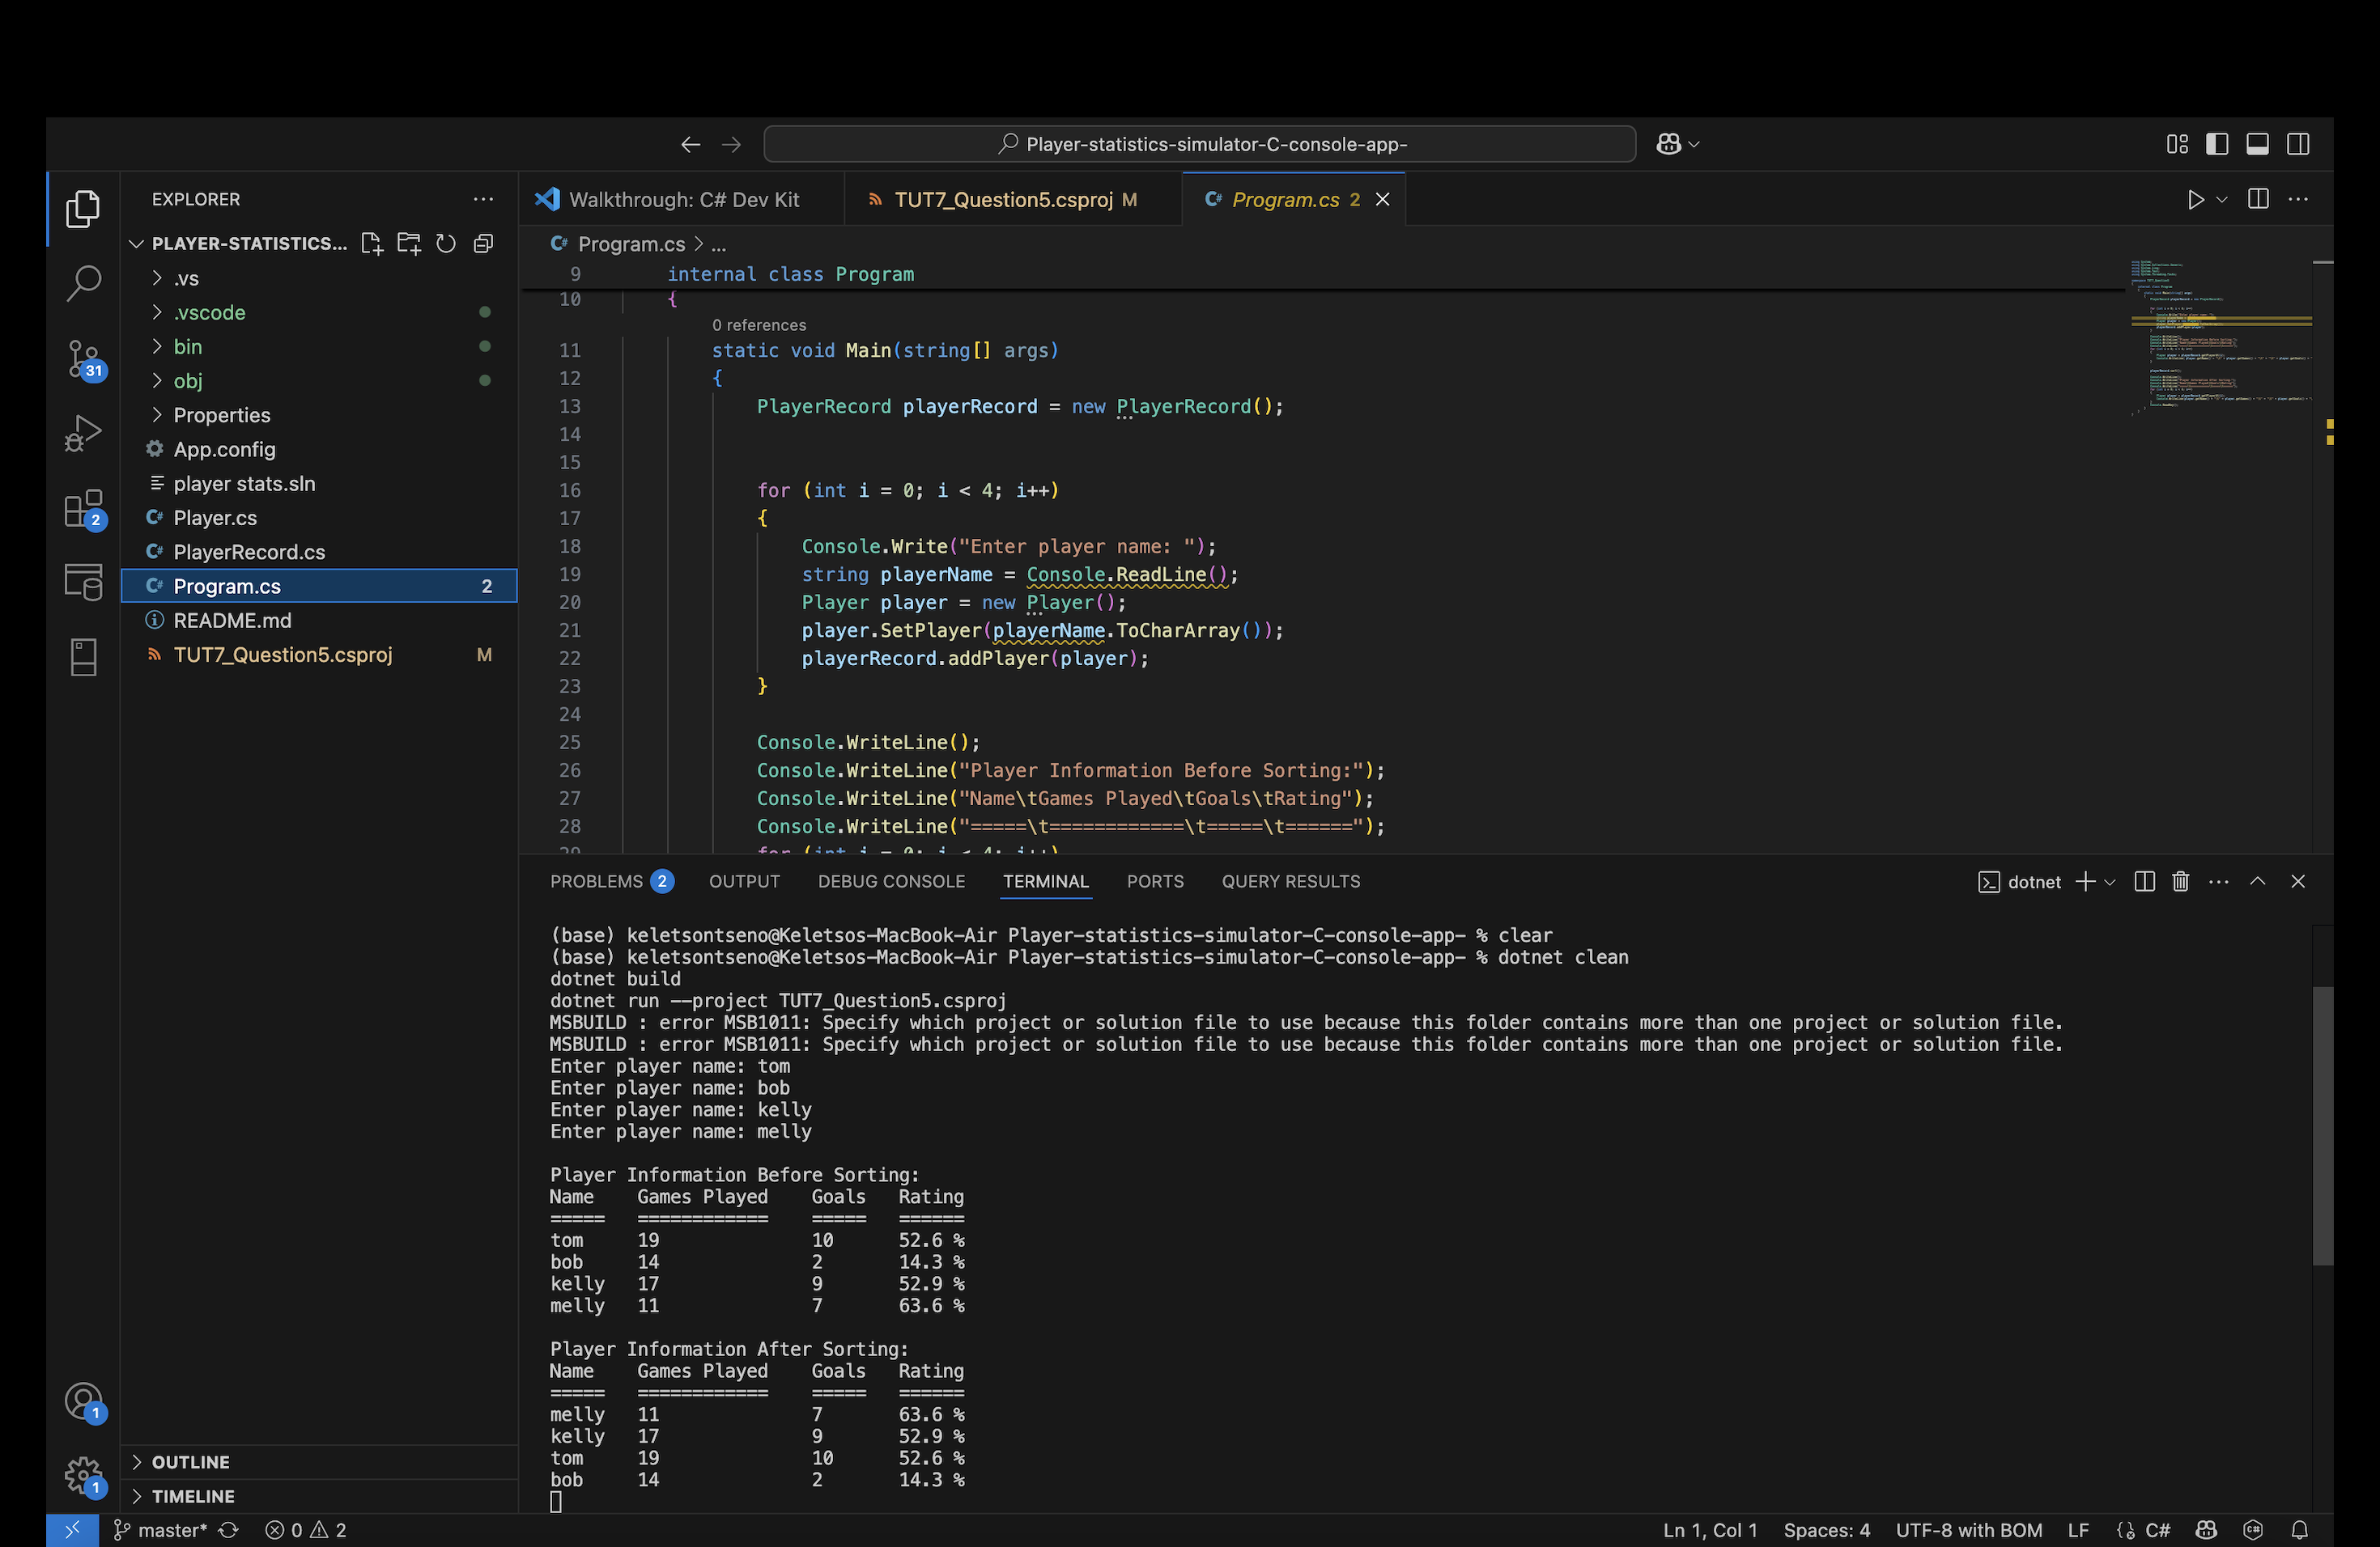Image resolution: width=2380 pixels, height=1547 pixels.
Task: Split the terminal panel
Action: point(2144,880)
